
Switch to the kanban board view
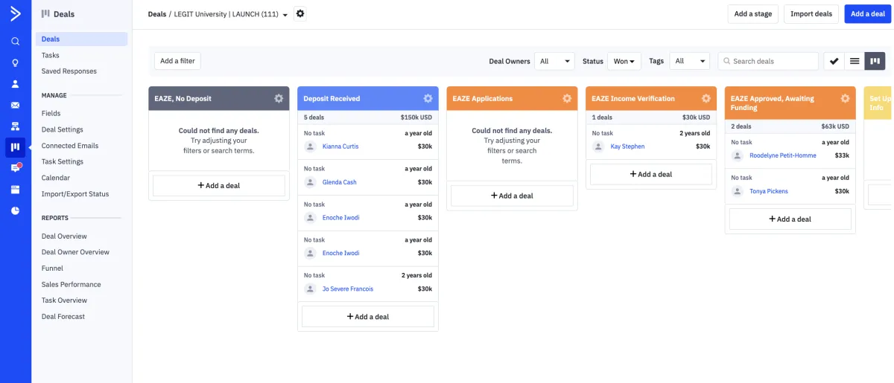pyautogui.click(x=875, y=61)
